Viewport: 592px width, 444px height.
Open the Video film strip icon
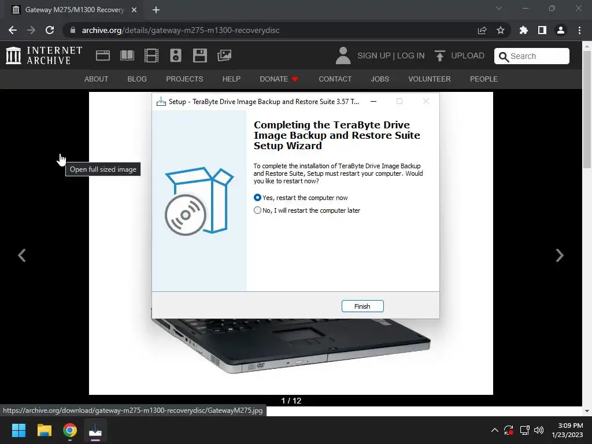tap(151, 55)
